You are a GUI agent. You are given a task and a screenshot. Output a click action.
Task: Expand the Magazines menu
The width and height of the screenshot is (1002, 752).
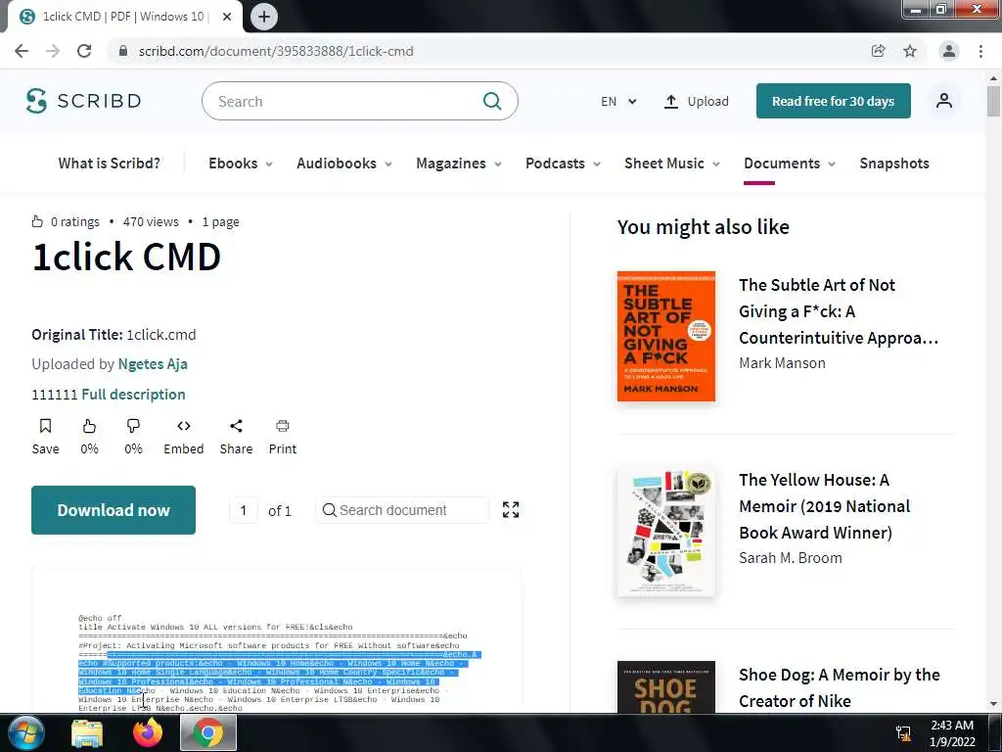[x=458, y=164]
